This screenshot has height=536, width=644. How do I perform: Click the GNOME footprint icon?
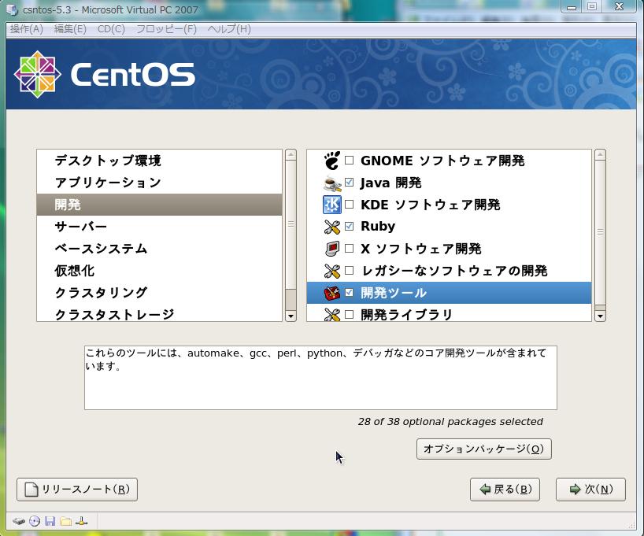(x=331, y=161)
